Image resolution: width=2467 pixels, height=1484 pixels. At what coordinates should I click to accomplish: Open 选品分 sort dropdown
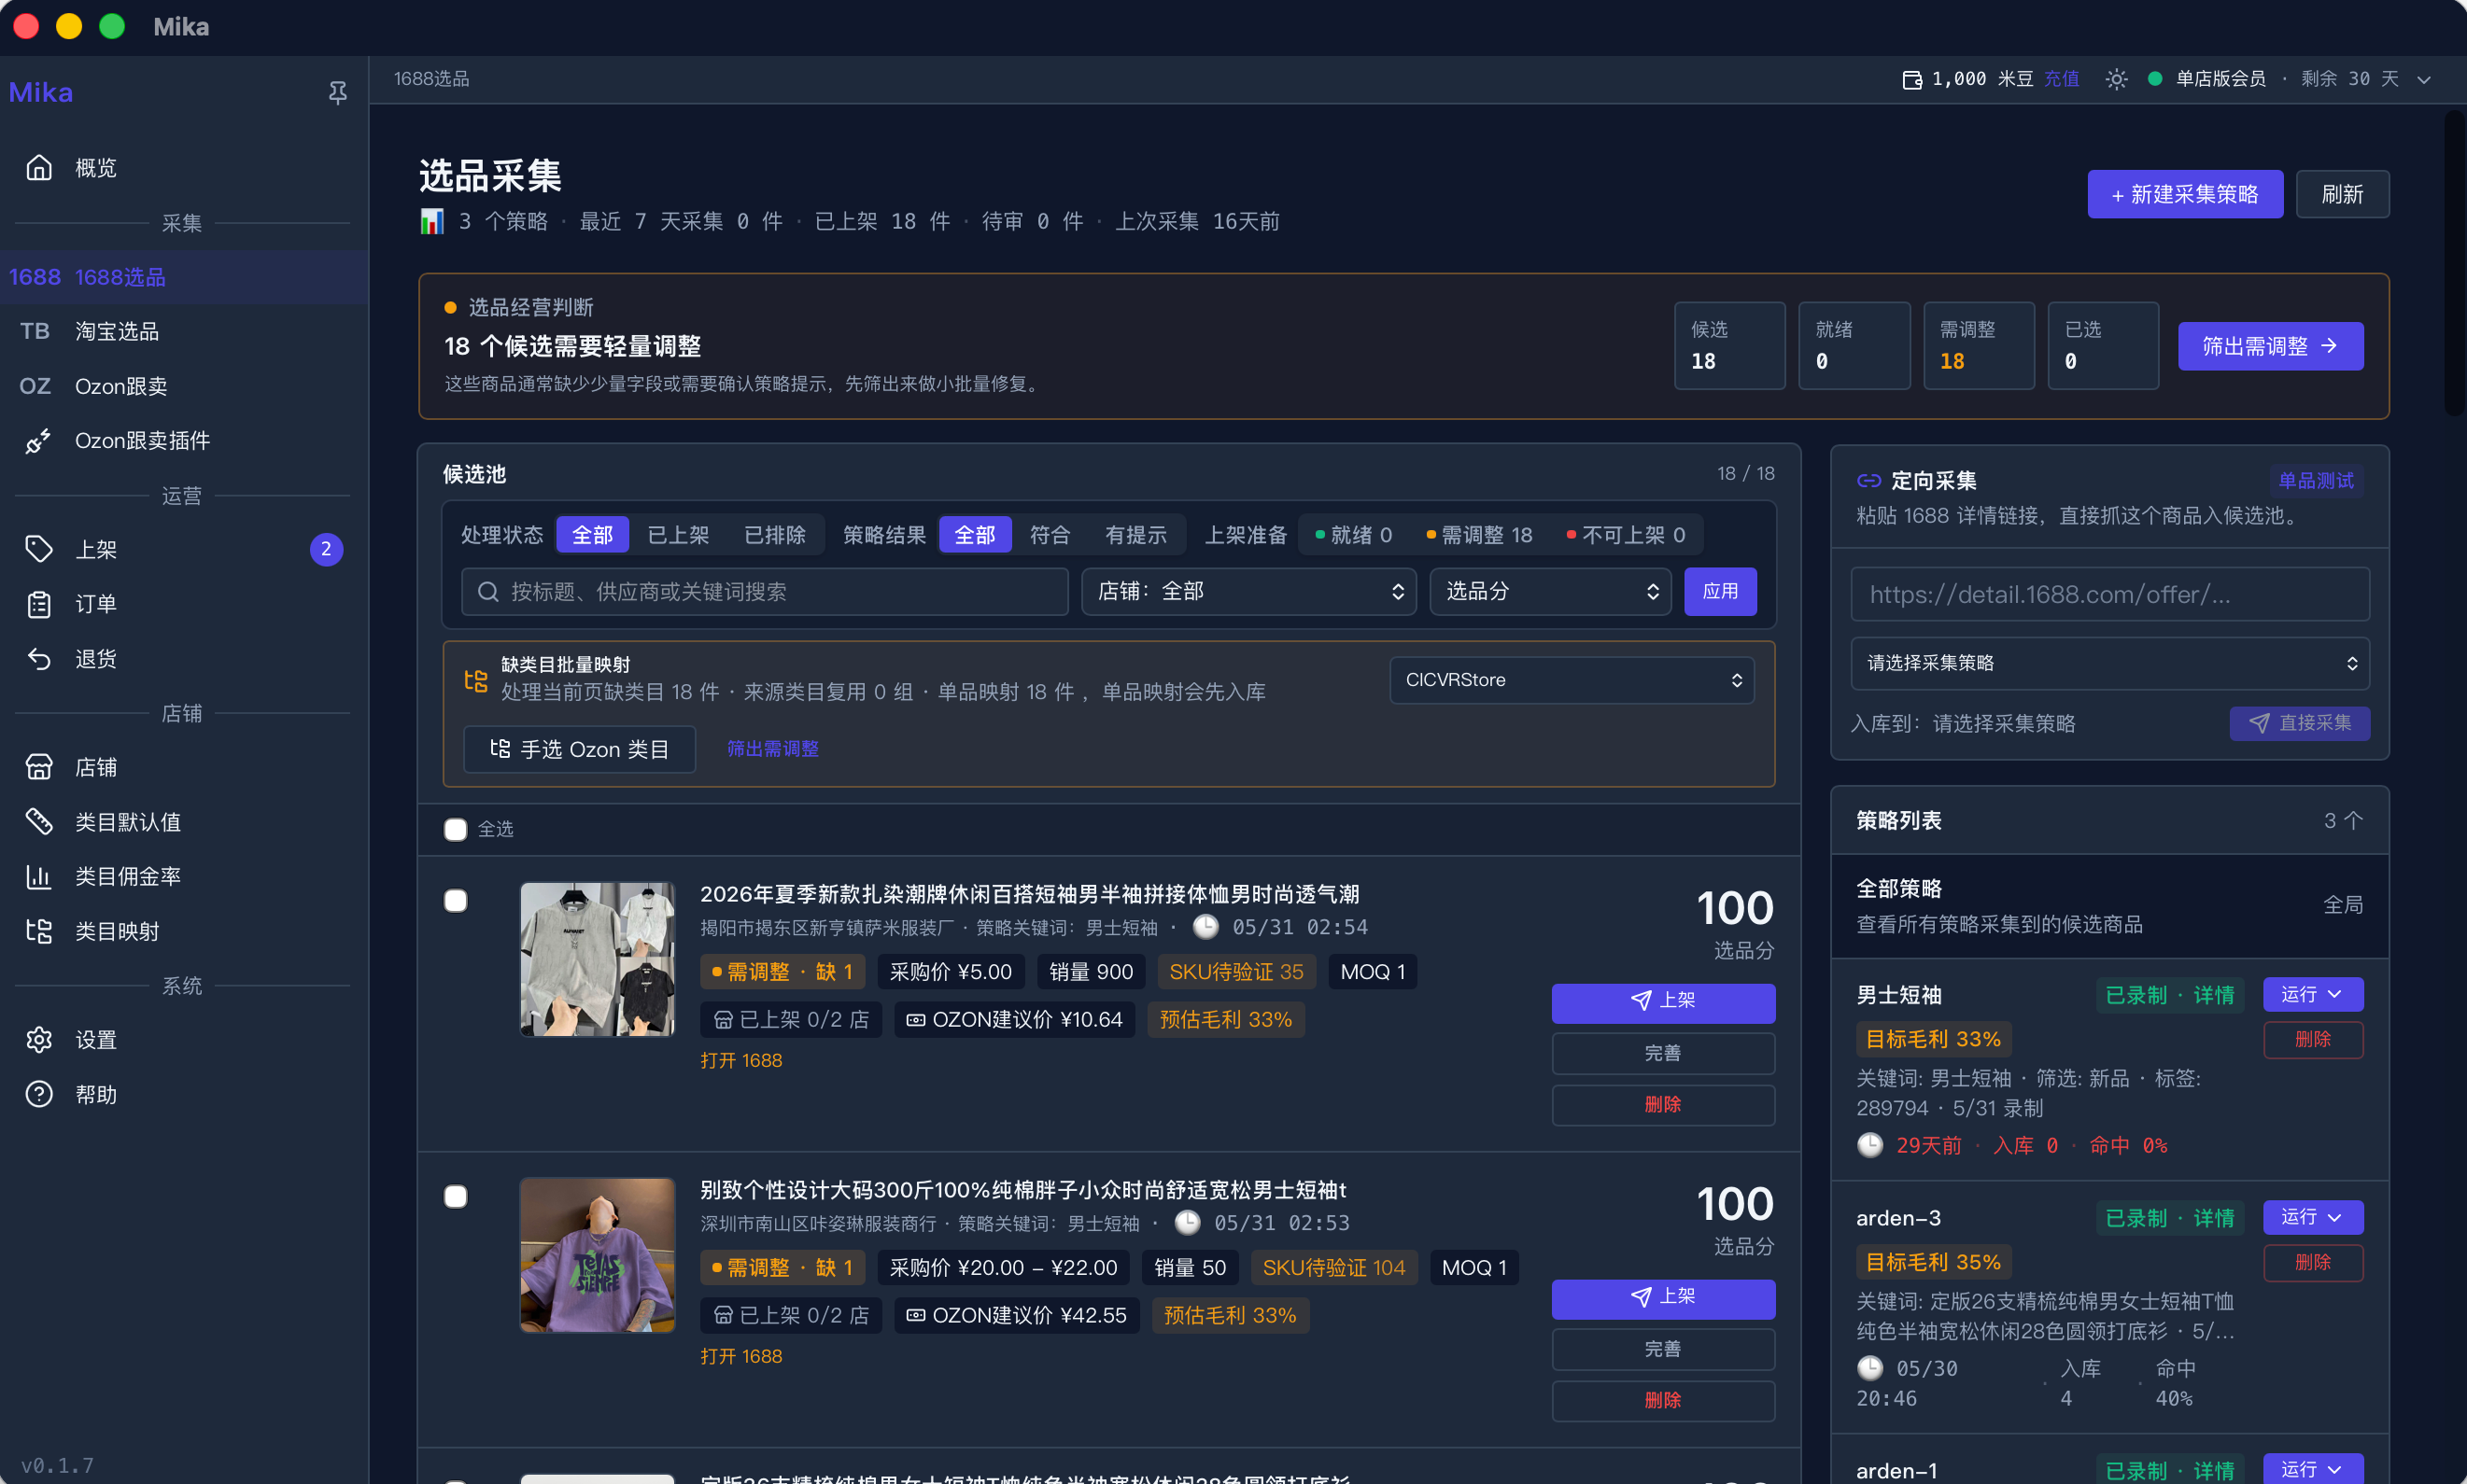tap(1551, 592)
